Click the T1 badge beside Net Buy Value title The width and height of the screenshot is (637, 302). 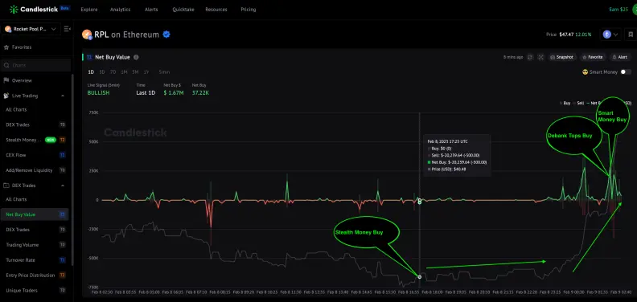[x=89, y=57]
